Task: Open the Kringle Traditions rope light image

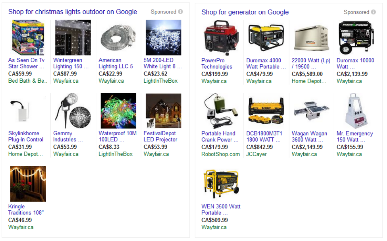Action: [28, 184]
